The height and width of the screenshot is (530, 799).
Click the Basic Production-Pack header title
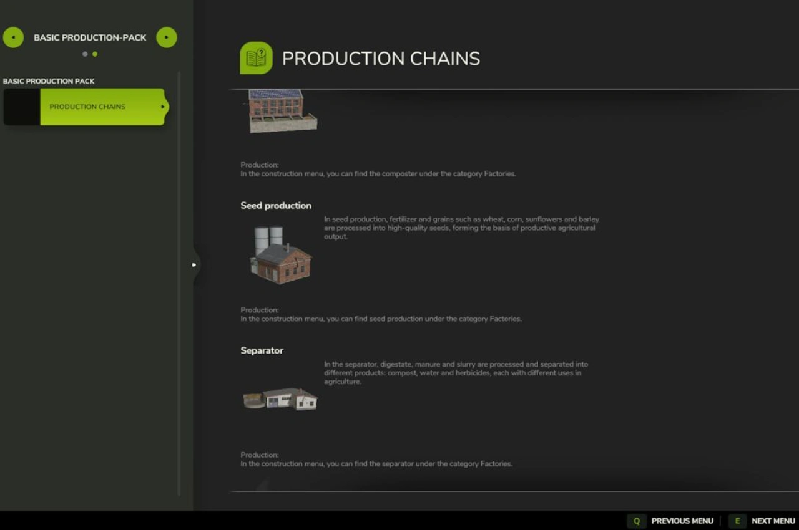(90, 37)
